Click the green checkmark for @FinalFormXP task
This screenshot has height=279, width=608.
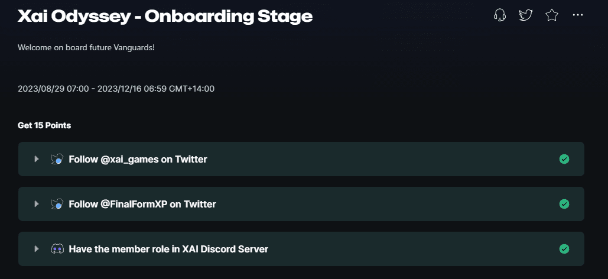coord(564,204)
